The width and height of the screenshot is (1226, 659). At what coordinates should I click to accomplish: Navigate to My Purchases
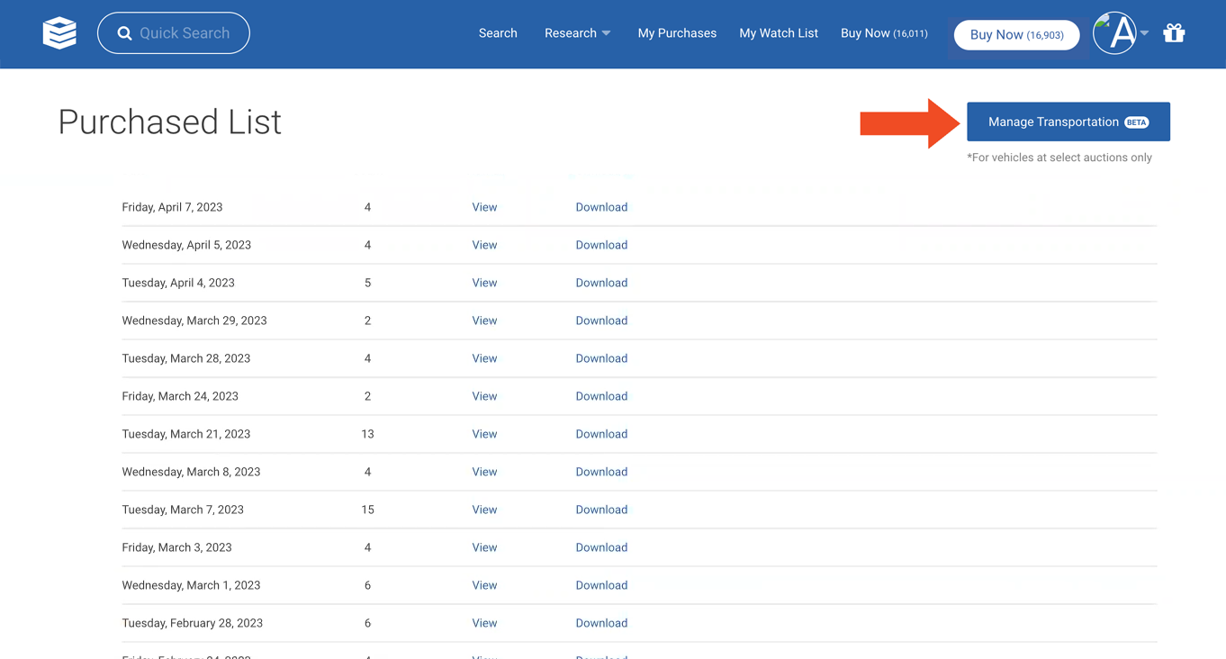[677, 32]
